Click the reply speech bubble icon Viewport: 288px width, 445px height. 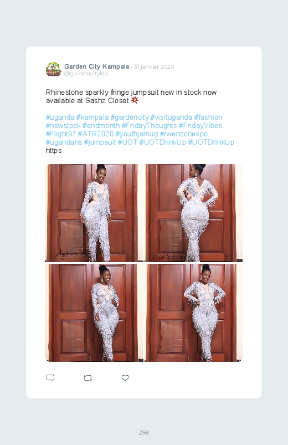point(50,378)
